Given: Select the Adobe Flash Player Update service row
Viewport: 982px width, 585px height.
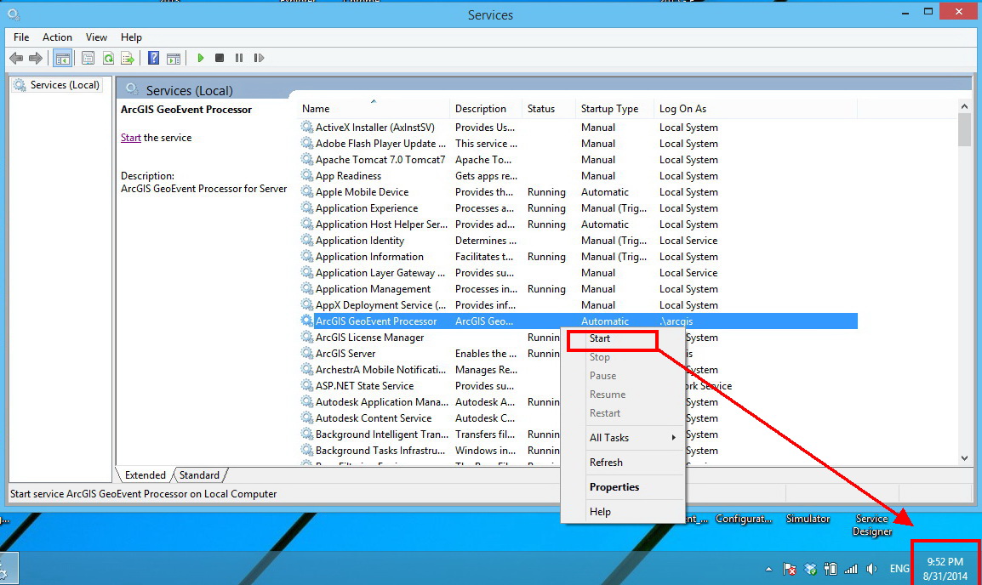Looking at the screenshot, I should tap(578, 144).
